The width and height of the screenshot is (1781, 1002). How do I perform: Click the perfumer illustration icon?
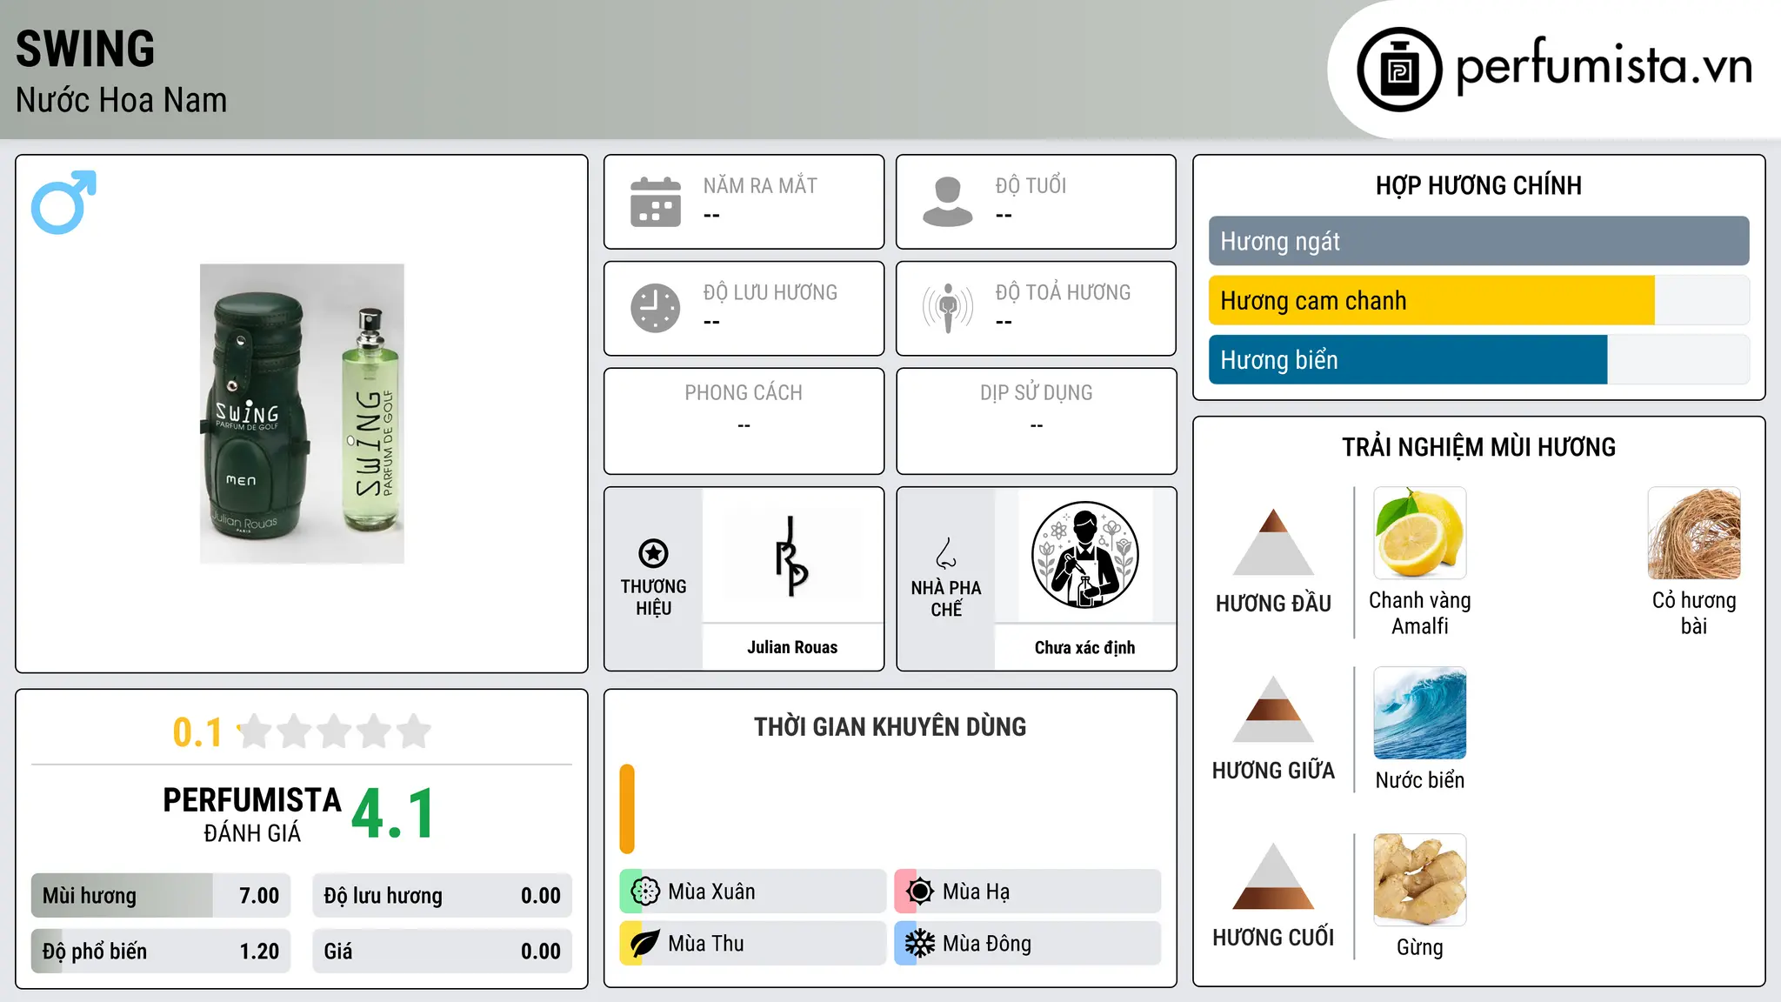[1084, 555]
